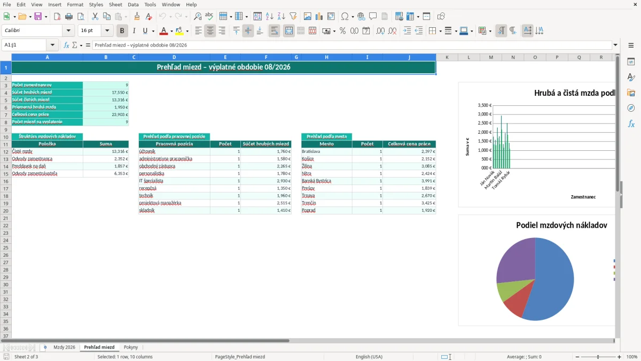Click the formula input line
Viewport: 641px width, 361px height.
[x=352, y=45]
